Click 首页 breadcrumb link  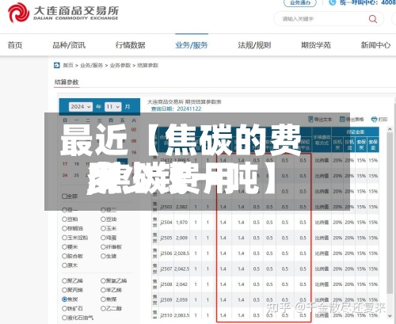[x=68, y=65]
